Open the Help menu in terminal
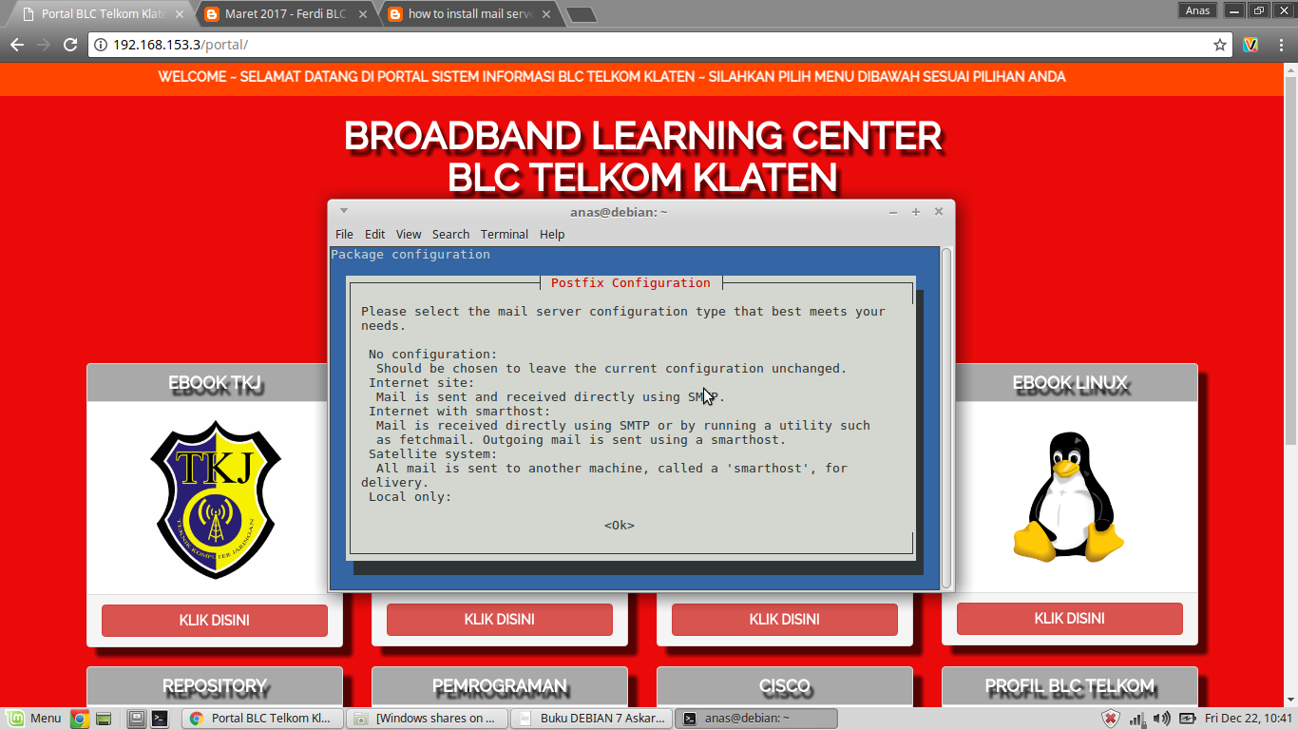The image size is (1298, 730). (x=552, y=234)
